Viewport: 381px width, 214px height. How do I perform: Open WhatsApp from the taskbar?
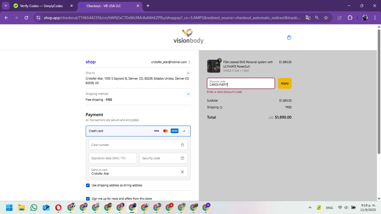[x=34, y=208]
